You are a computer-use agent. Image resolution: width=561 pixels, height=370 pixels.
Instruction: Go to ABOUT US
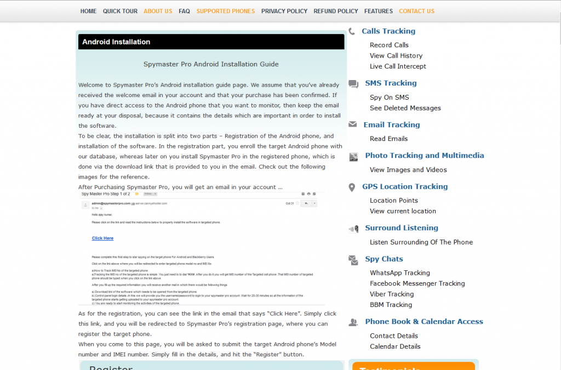click(158, 11)
